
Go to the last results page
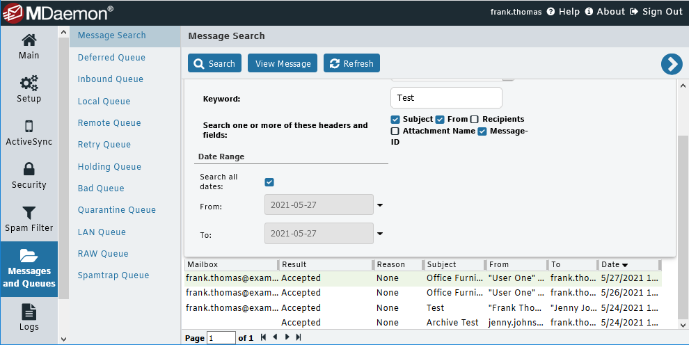(x=299, y=337)
